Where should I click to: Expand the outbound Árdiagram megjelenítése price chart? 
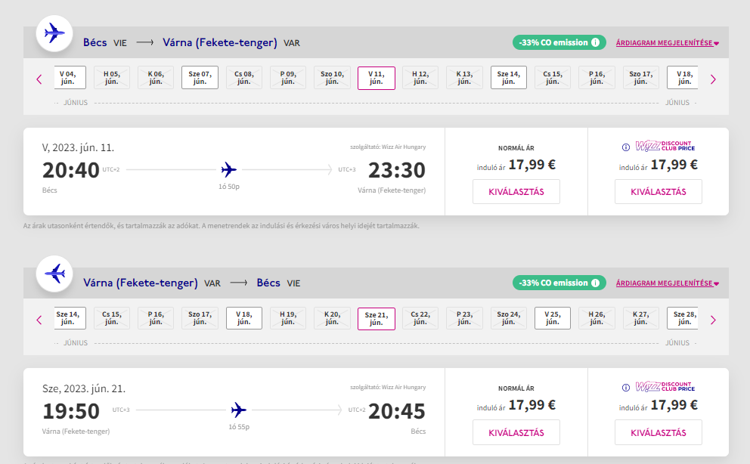[x=667, y=43]
